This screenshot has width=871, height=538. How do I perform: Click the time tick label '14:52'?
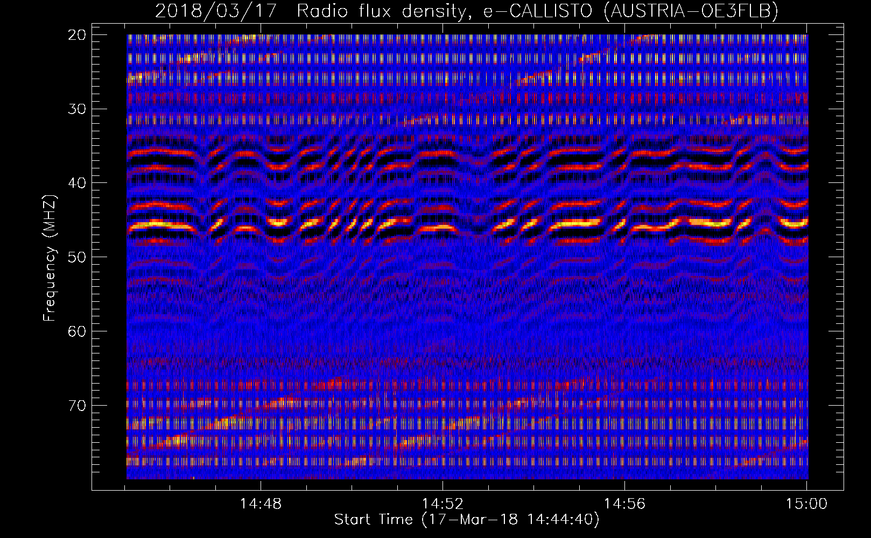[442, 504]
